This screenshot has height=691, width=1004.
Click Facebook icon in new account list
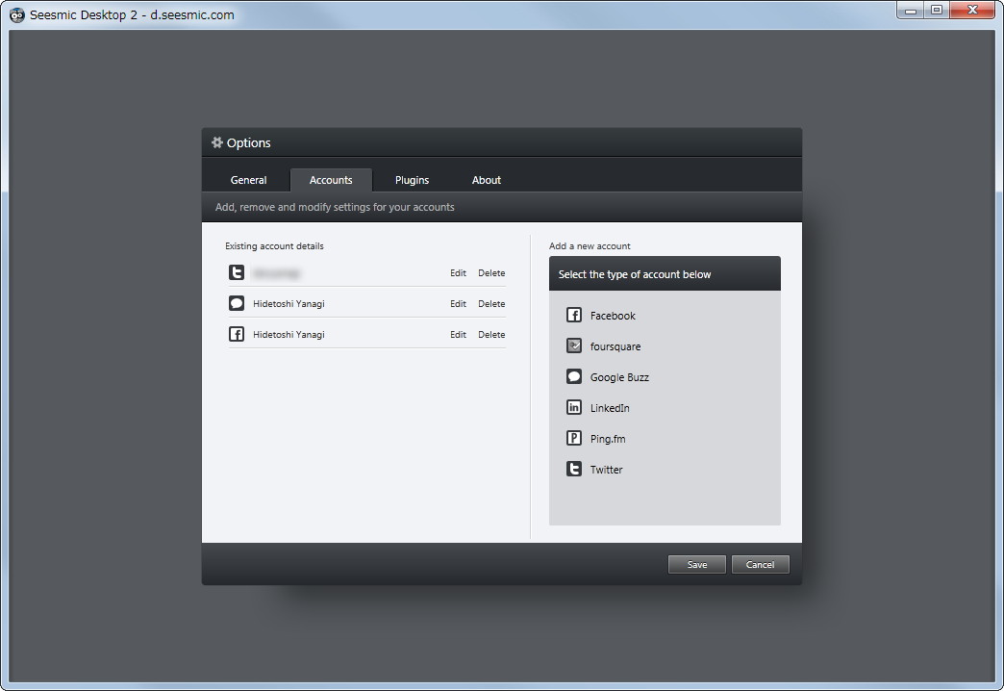[x=574, y=315]
